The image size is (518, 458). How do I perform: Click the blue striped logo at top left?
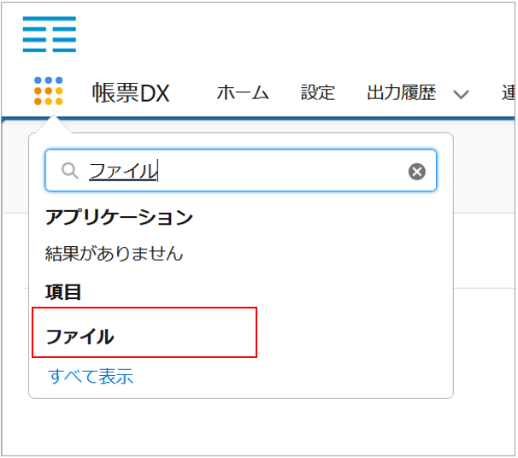[x=50, y=34]
